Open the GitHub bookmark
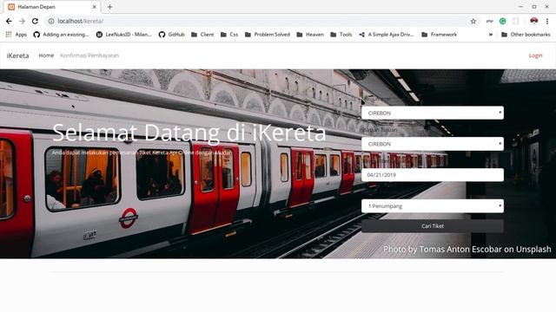556x312 pixels. click(172, 35)
